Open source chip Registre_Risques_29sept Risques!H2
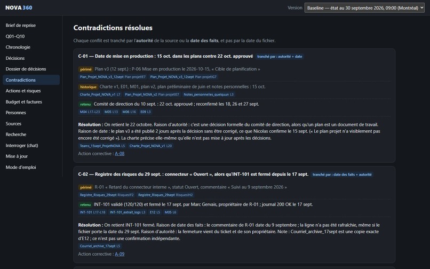The height and width of the screenshot is (269, 430). pos(165,195)
